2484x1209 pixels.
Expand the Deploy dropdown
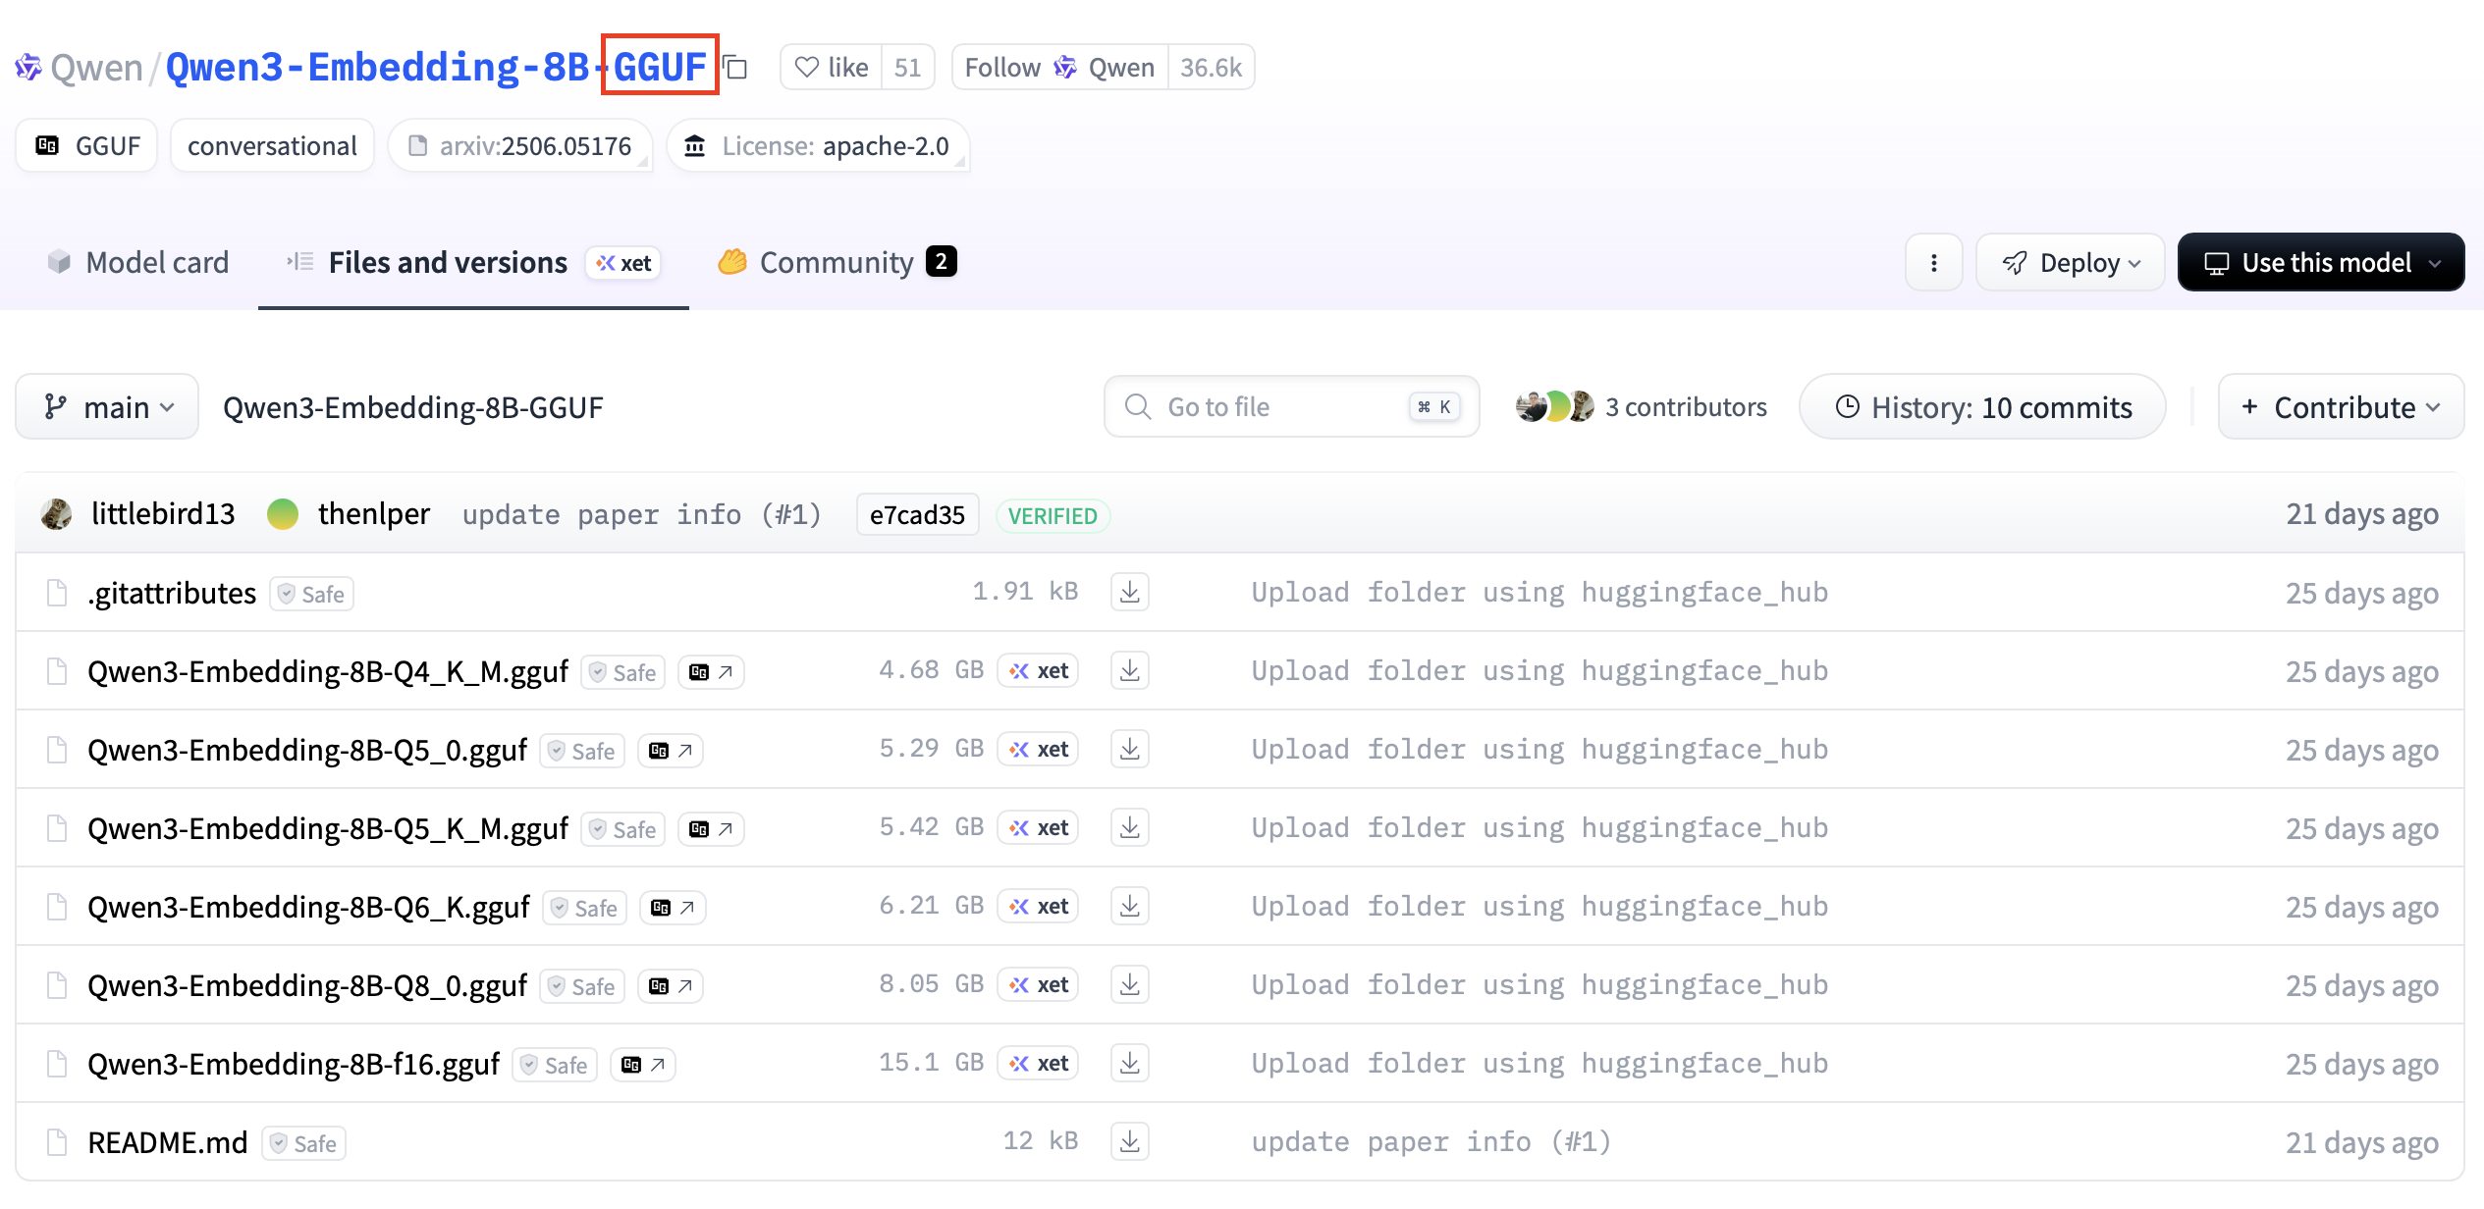pyautogui.click(x=2070, y=262)
